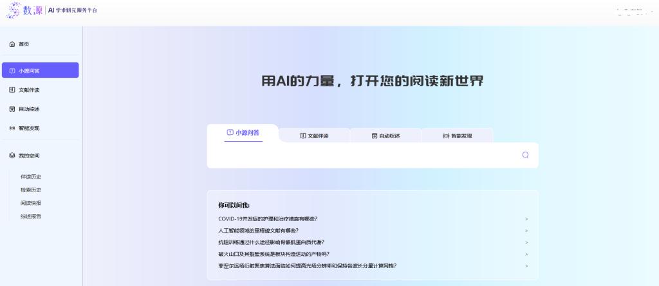Image resolution: width=659 pixels, height=286 pixels.
Task: Open 伴读历史 under 我的空间
Action: [x=31, y=177]
